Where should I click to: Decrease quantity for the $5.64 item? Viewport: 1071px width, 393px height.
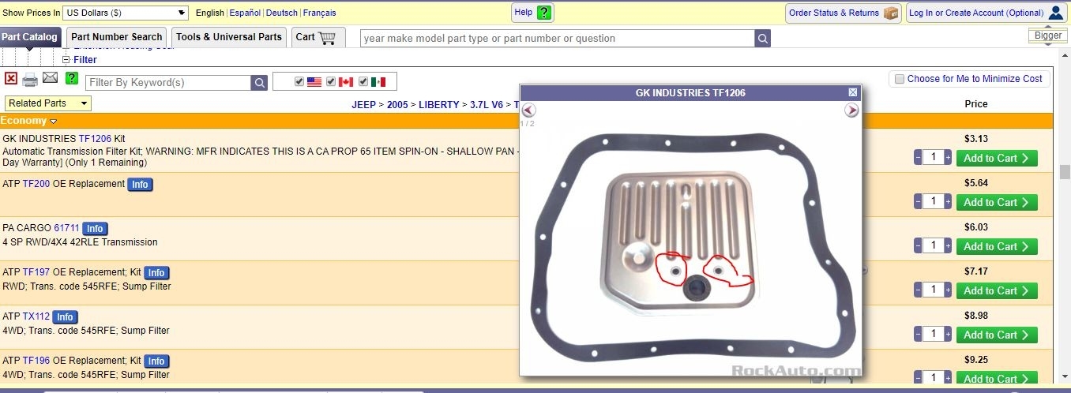[x=918, y=202]
